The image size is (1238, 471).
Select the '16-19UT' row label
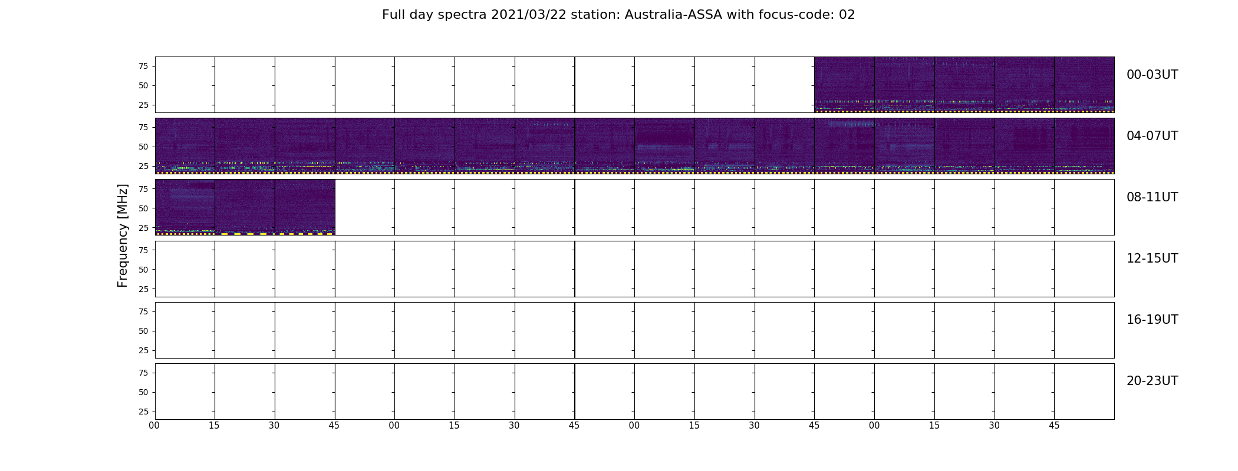point(1152,320)
